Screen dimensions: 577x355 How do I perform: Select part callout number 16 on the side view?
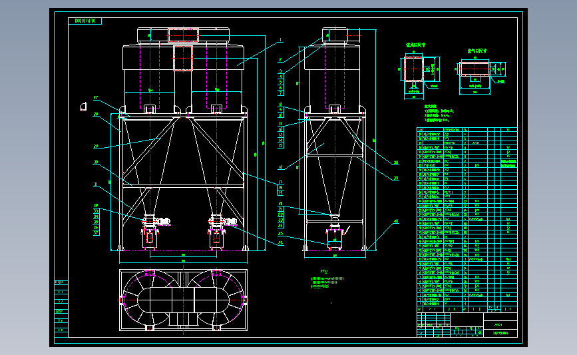click(280, 167)
